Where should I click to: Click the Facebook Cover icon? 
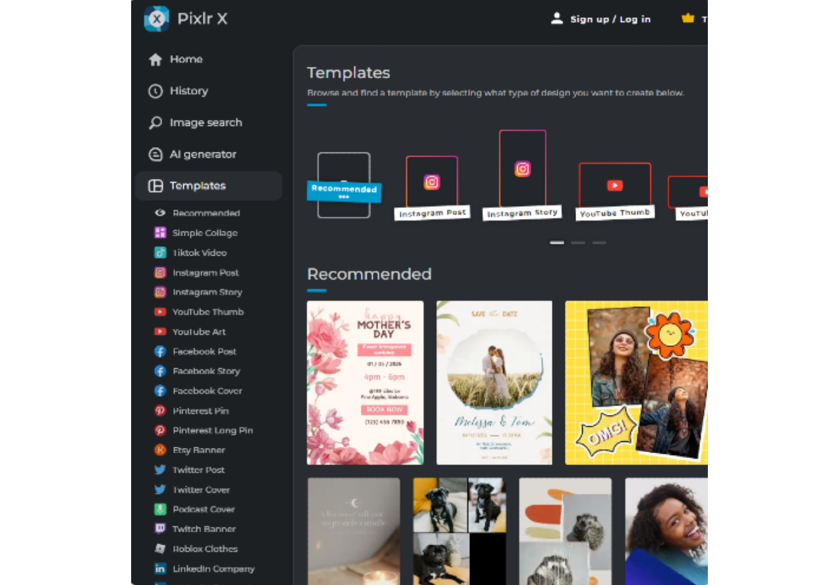(x=160, y=391)
